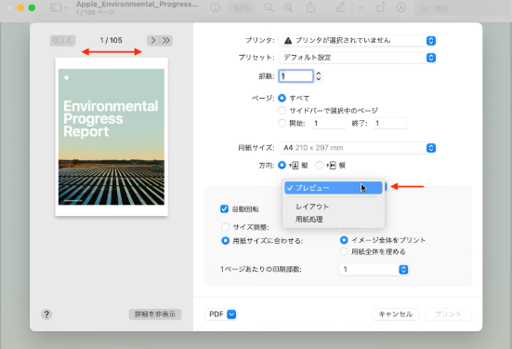Click 詳細を非表示 hide details button
Image resolution: width=512 pixels, height=349 pixels.
tap(155, 315)
